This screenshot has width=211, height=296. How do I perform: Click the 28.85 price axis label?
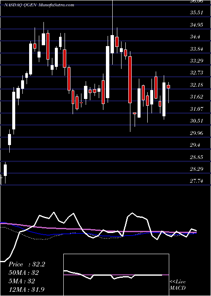196,157
